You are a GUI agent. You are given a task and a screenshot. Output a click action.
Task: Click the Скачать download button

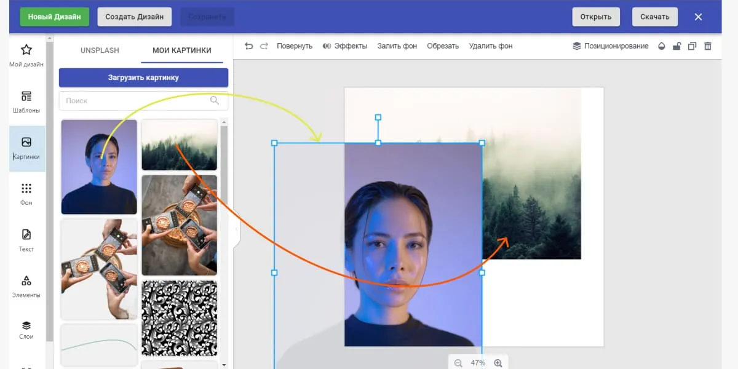coord(655,17)
